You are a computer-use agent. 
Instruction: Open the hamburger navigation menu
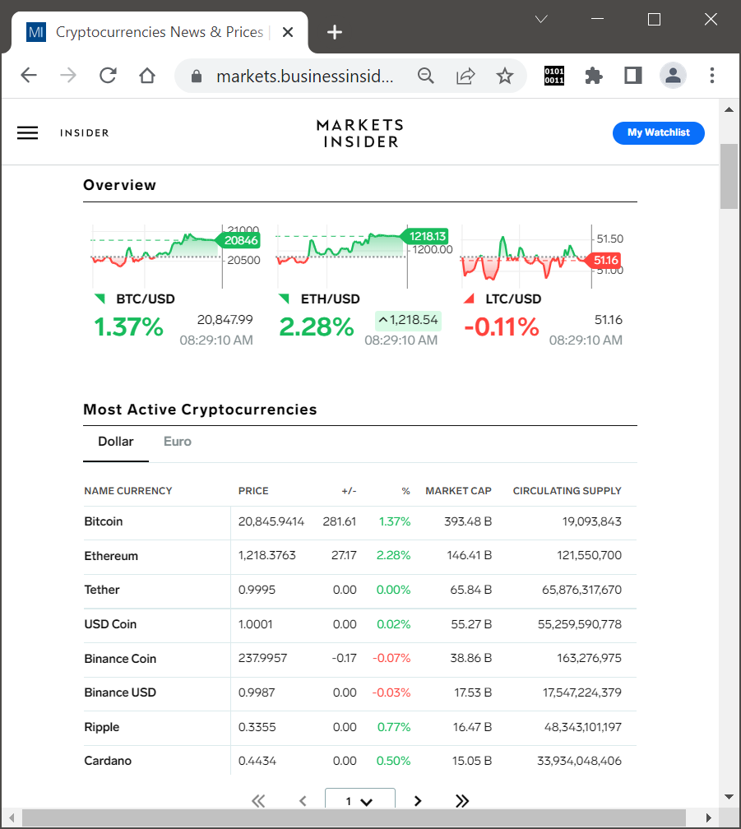(x=27, y=132)
